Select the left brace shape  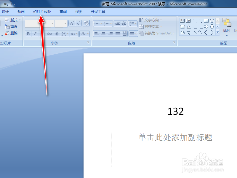tap(206, 32)
